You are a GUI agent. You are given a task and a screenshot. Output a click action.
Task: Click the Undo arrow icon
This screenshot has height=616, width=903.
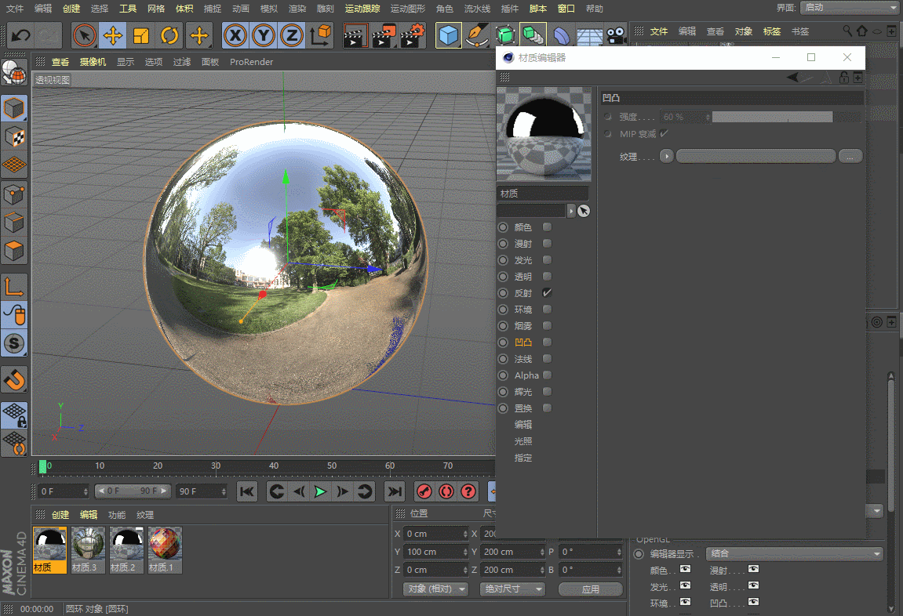tap(21, 35)
